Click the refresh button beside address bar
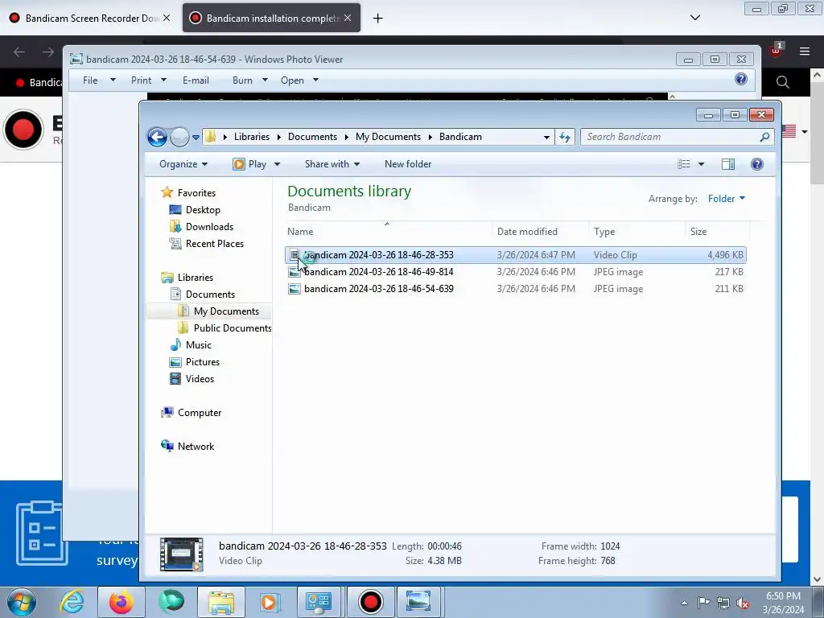This screenshot has width=824, height=618. (565, 137)
